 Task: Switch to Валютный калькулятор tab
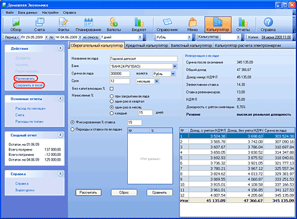pyautogui.click(x=191, y=46)
